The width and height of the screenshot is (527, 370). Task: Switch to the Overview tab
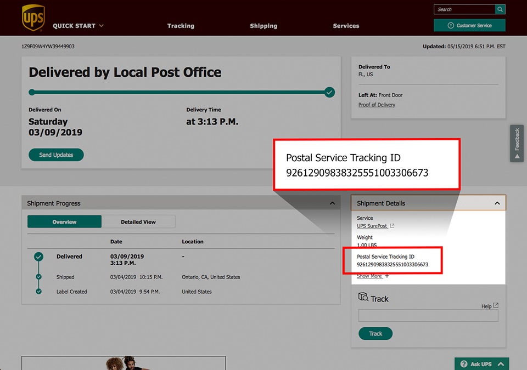pyautogui.click(x=64, y=221)
